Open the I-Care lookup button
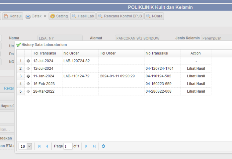This screenshot has height=159, width=232. 154,16
